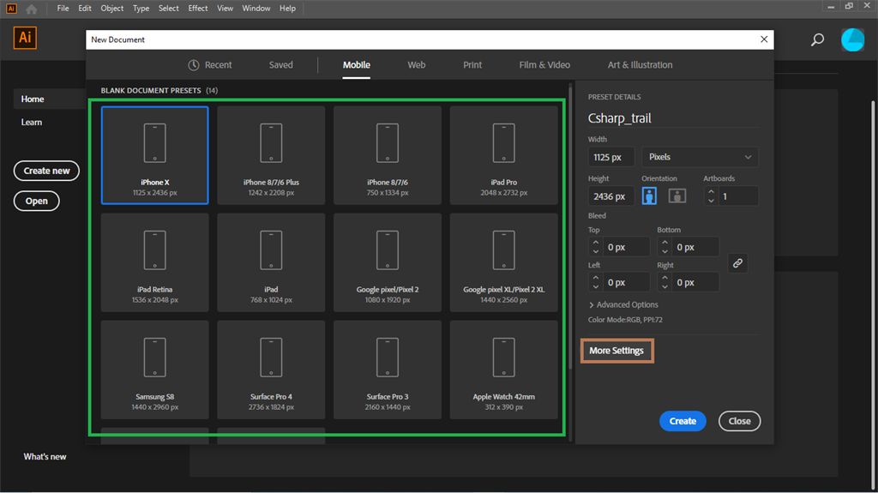Expand Advanced Options
The width and height of the screenshot is (878, 493).
623,304
